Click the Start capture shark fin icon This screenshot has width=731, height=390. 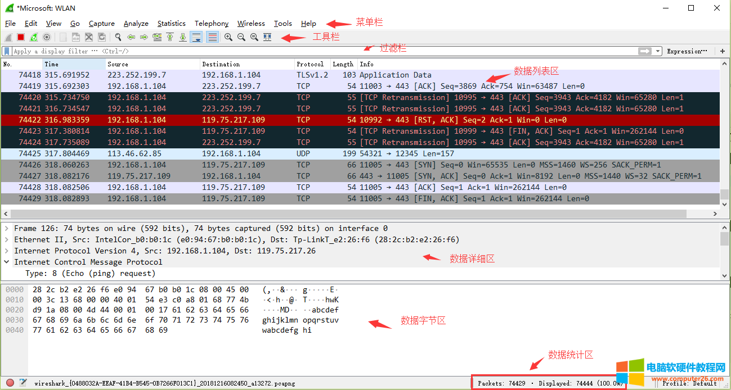pos(8,37)
